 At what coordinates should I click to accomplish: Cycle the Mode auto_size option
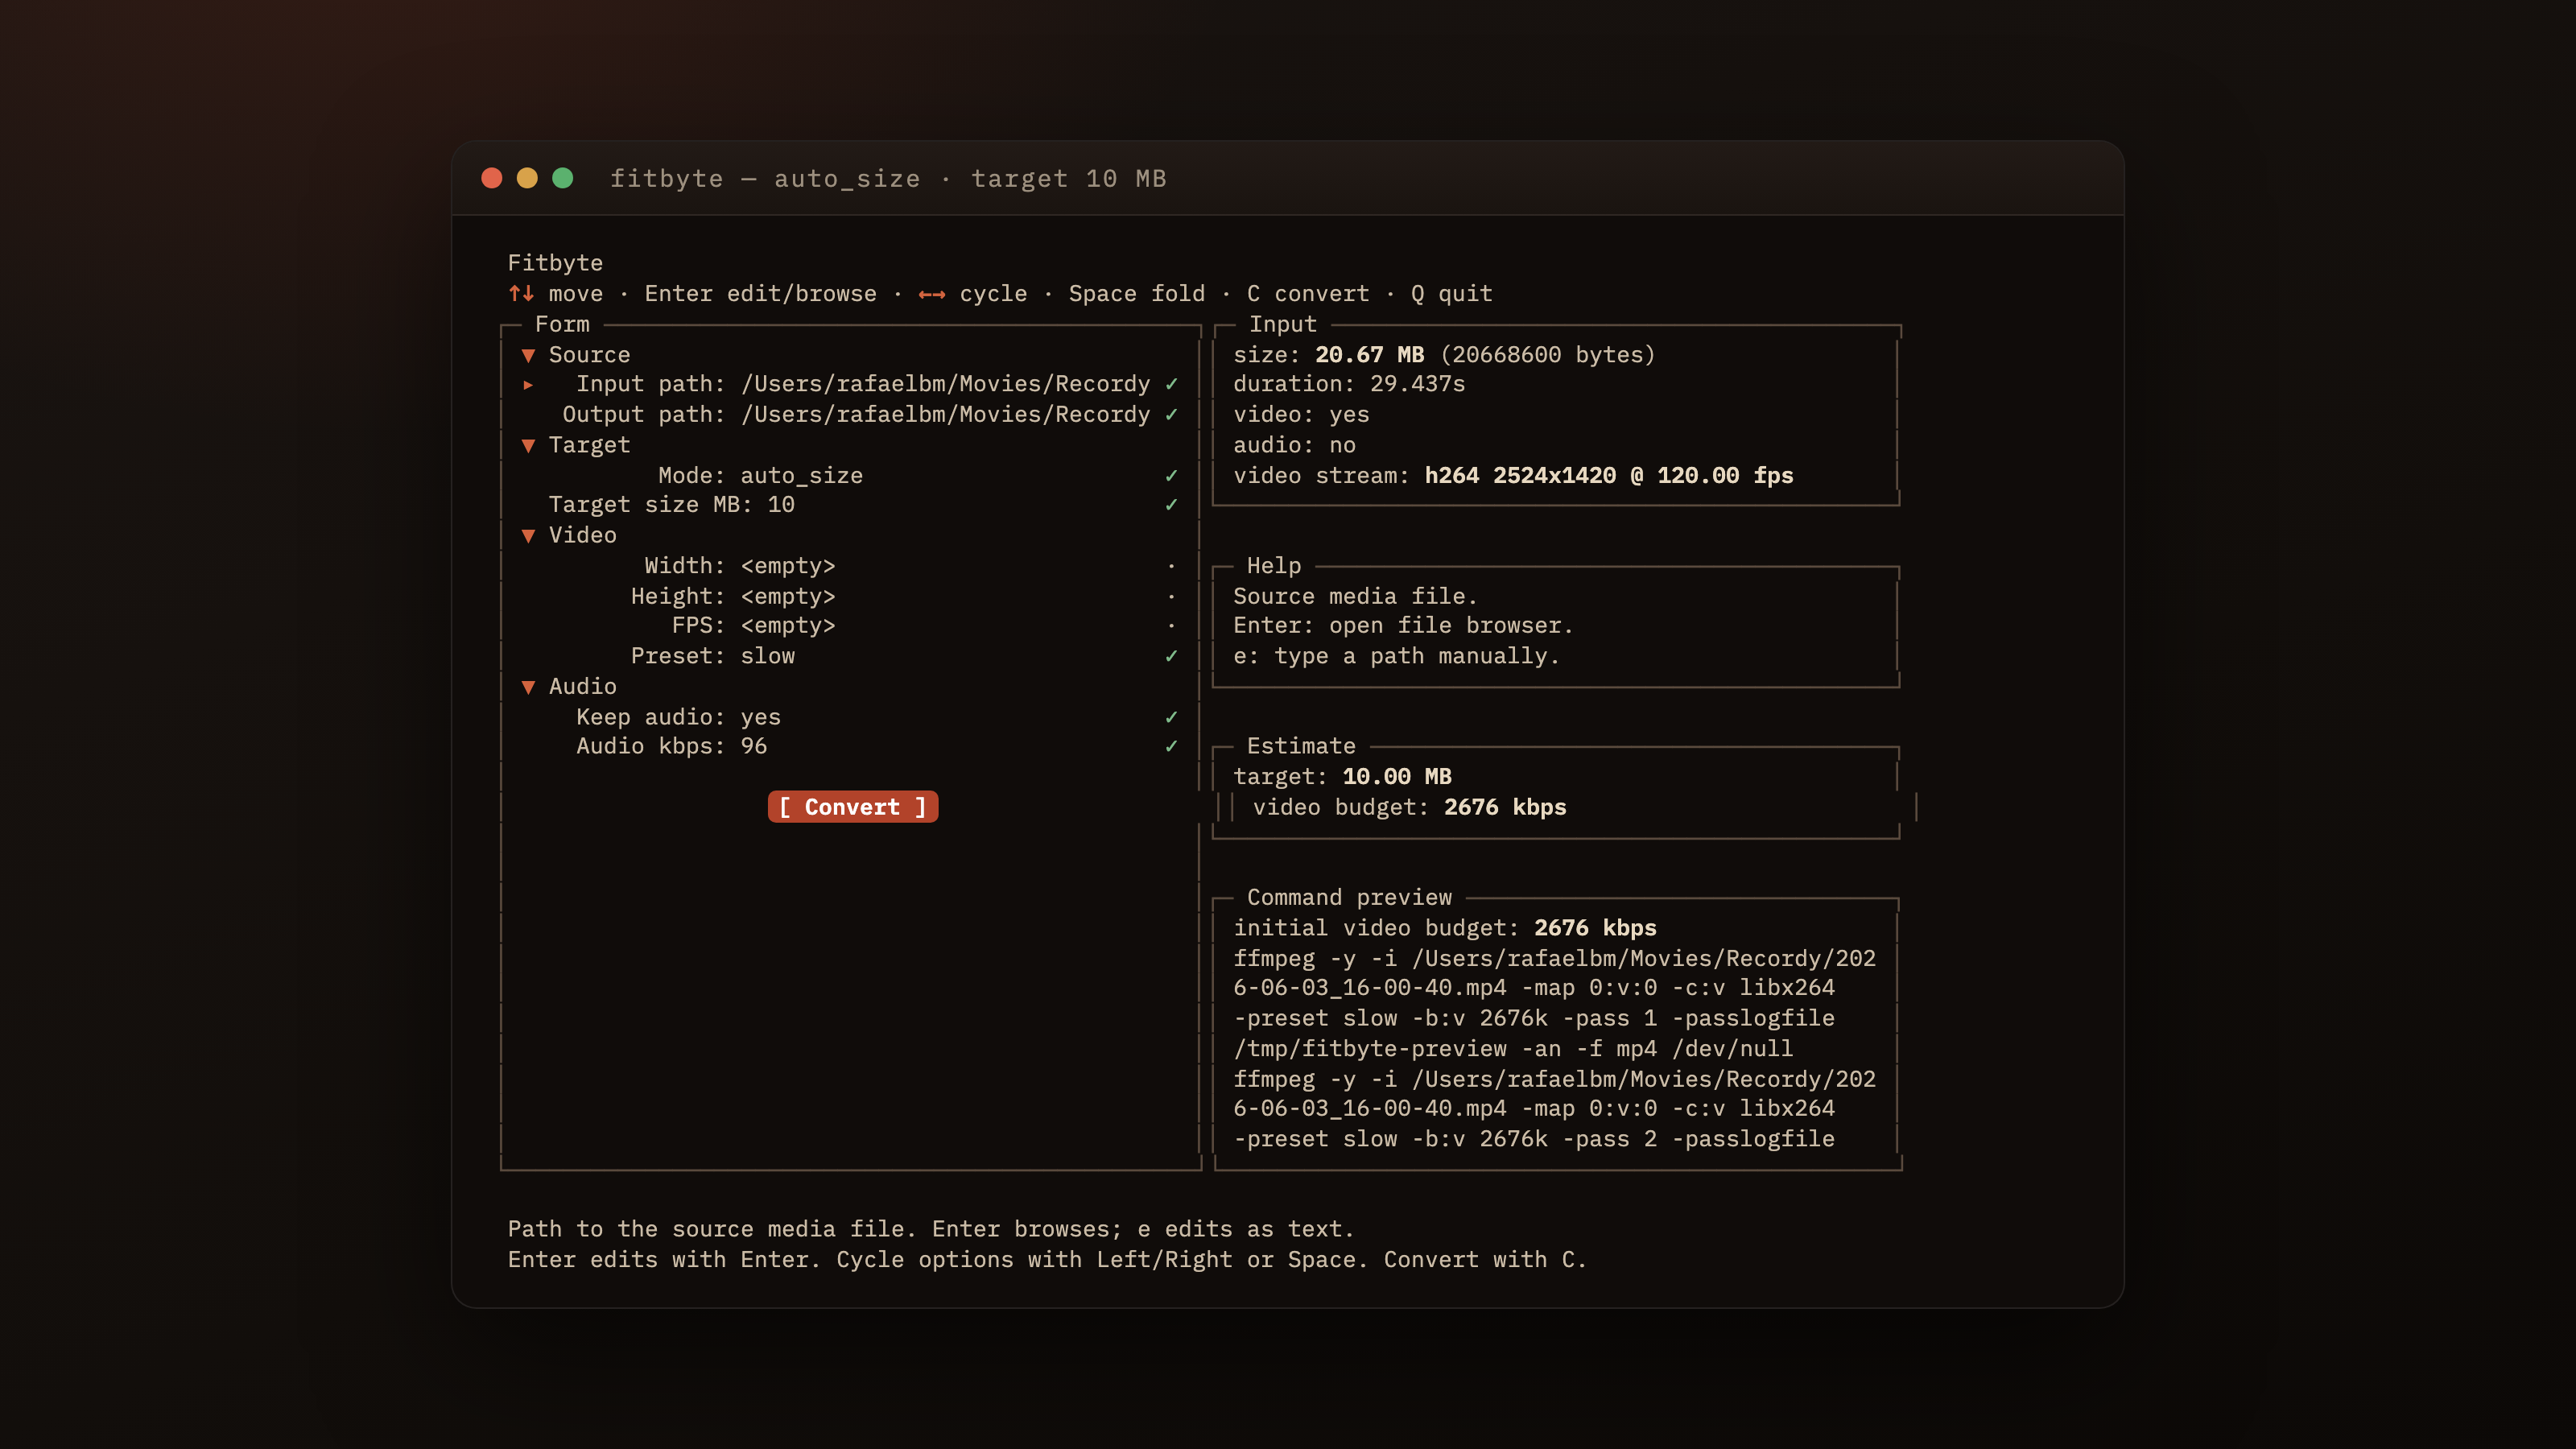pos(850,475)
